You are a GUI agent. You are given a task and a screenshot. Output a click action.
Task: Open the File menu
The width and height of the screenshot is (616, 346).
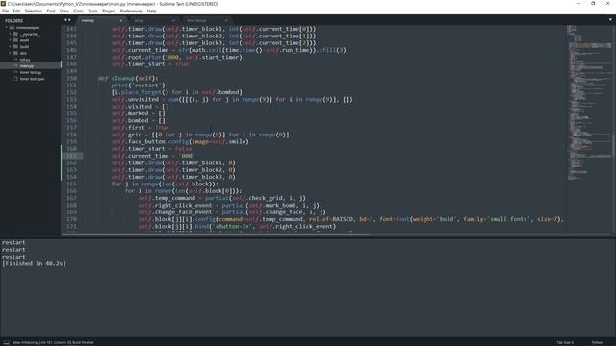coord(5,11)
